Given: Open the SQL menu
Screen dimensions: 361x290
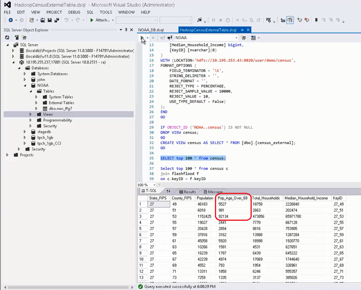Looking at the screenshot, I should 90,12.
